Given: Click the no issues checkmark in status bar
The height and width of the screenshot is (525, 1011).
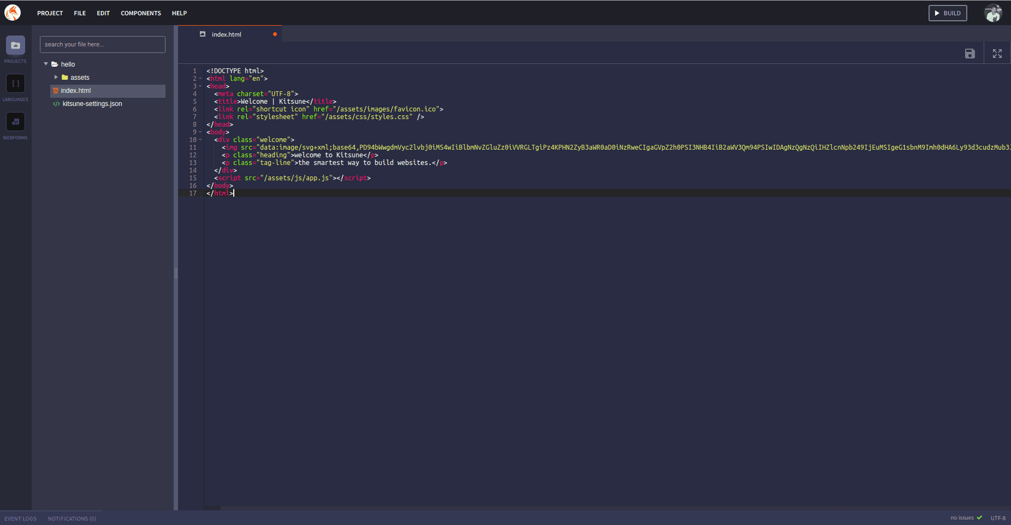Looking at the screenshot, I should coord(980,517).
